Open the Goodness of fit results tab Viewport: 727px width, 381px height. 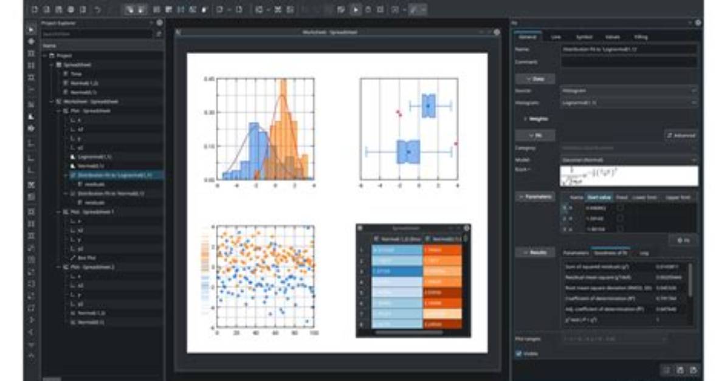point(611,253)
